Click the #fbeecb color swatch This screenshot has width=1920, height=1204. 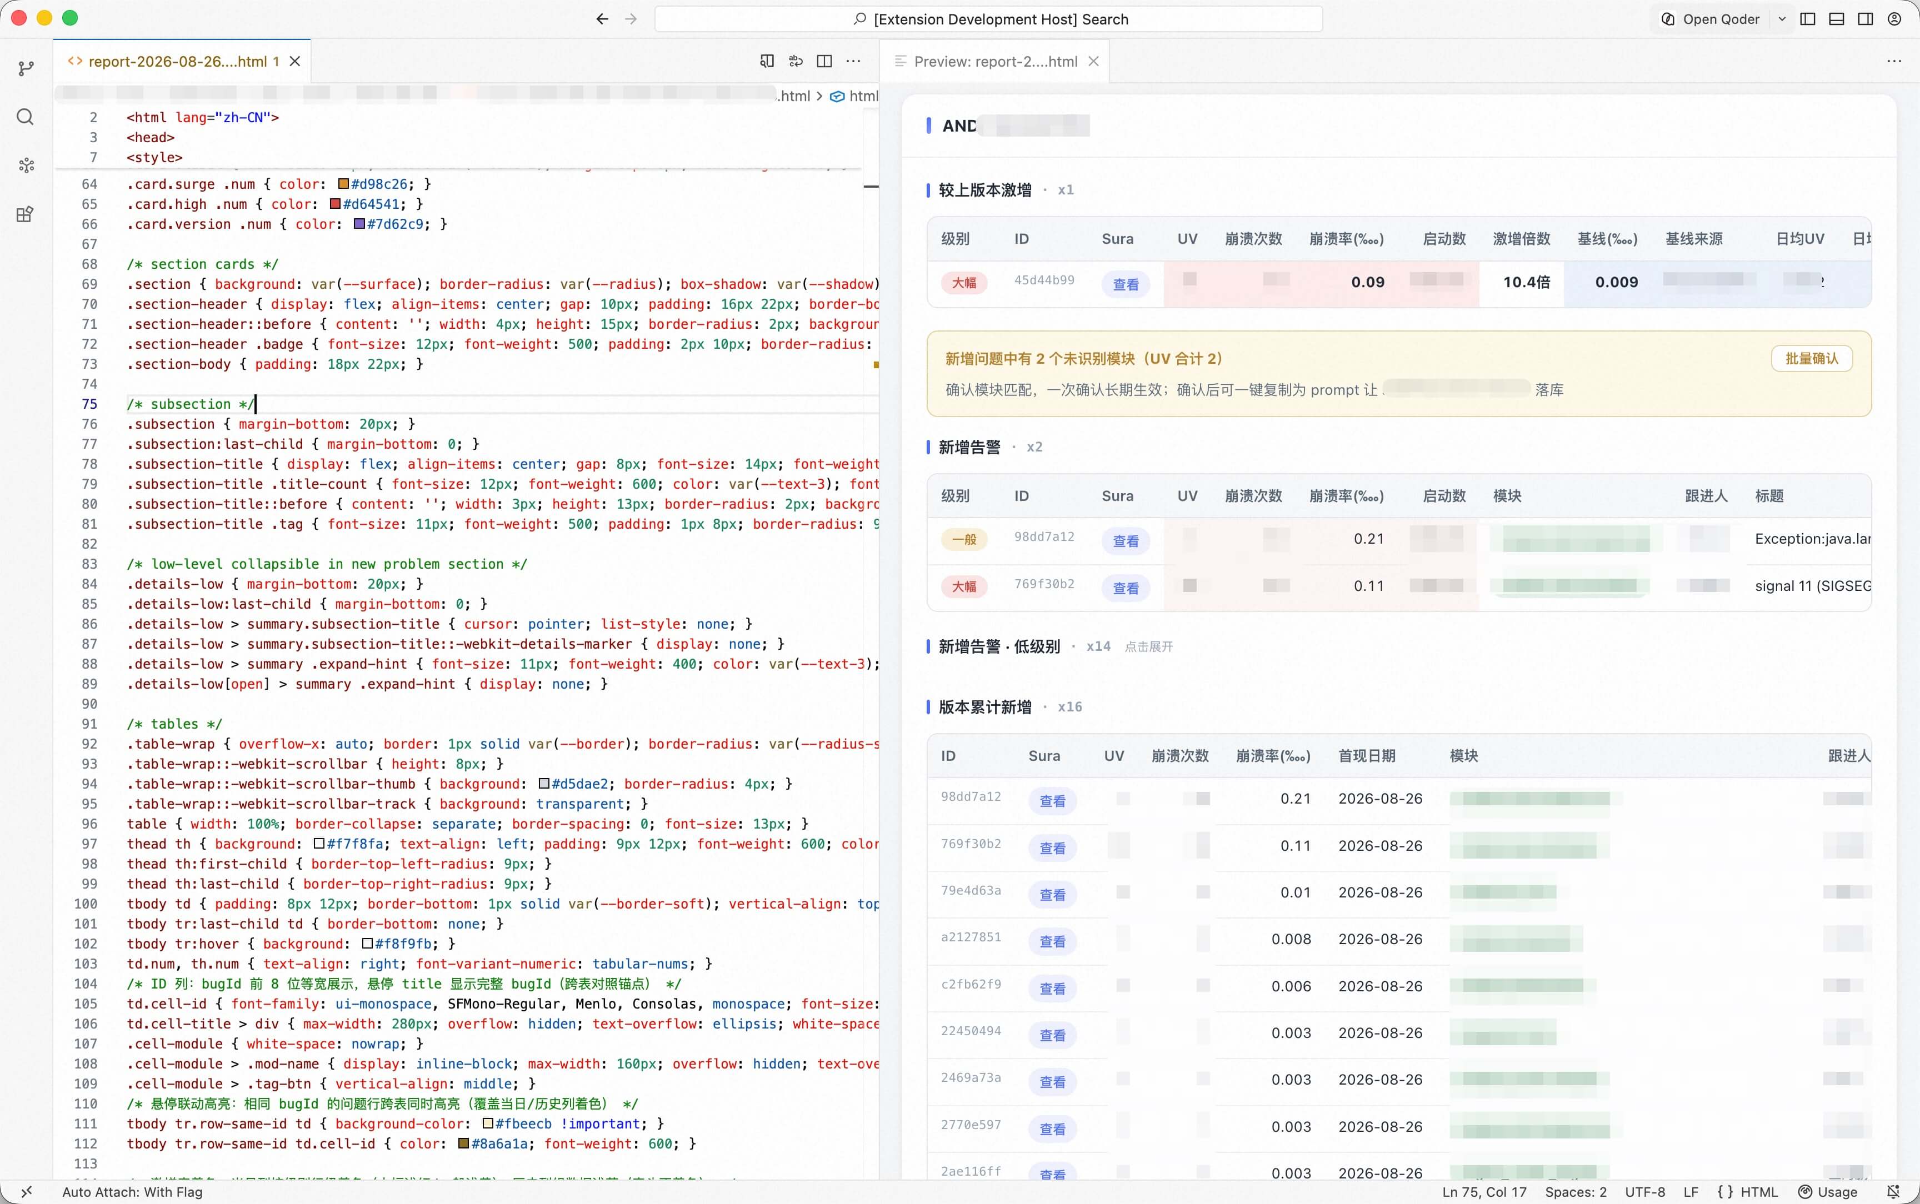click(488, 1123)
